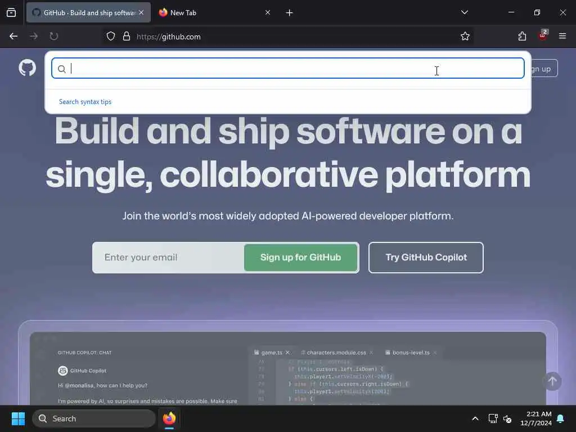576x432 pixels.
Task: Go back to the previous page
Action: (13, 36)
